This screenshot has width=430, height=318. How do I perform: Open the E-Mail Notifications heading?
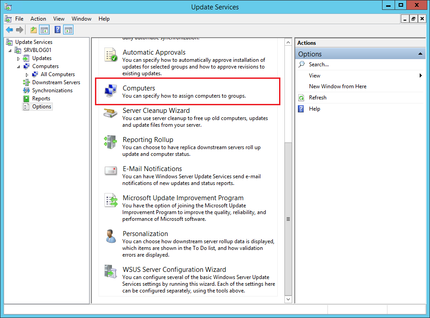tap(152, 168)
